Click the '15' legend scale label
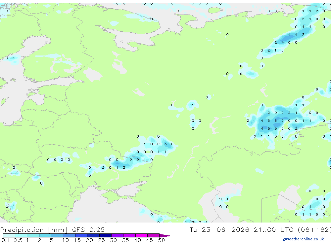This screenshot has width=331, height=242. pyautogui.click(x=77, y=240)
